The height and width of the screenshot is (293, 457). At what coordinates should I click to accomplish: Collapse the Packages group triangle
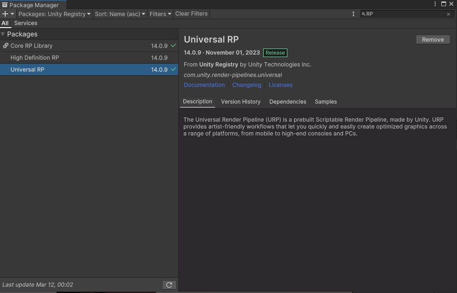[x=3, y=34]
